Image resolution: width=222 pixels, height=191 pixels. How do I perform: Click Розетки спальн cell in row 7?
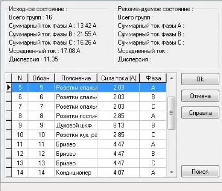pyautogui.click(x=76, y=106)
